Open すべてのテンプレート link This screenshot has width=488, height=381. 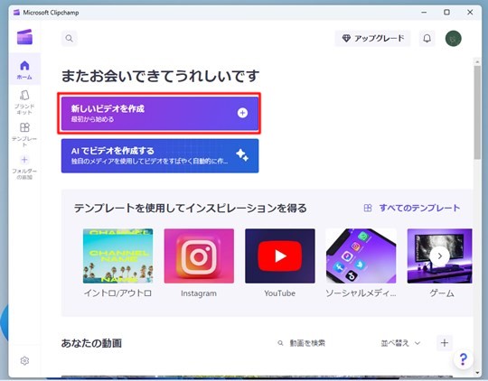(x=412, y=208)
